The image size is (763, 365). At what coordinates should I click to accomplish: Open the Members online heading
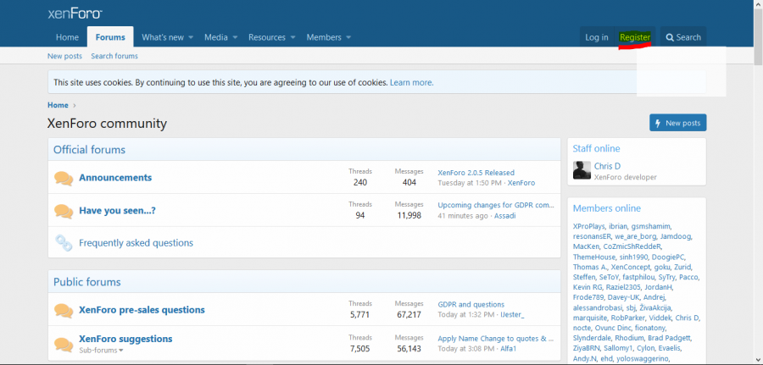(x=607, y=208)
